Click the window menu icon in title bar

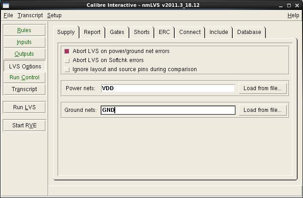pos(6,5)
